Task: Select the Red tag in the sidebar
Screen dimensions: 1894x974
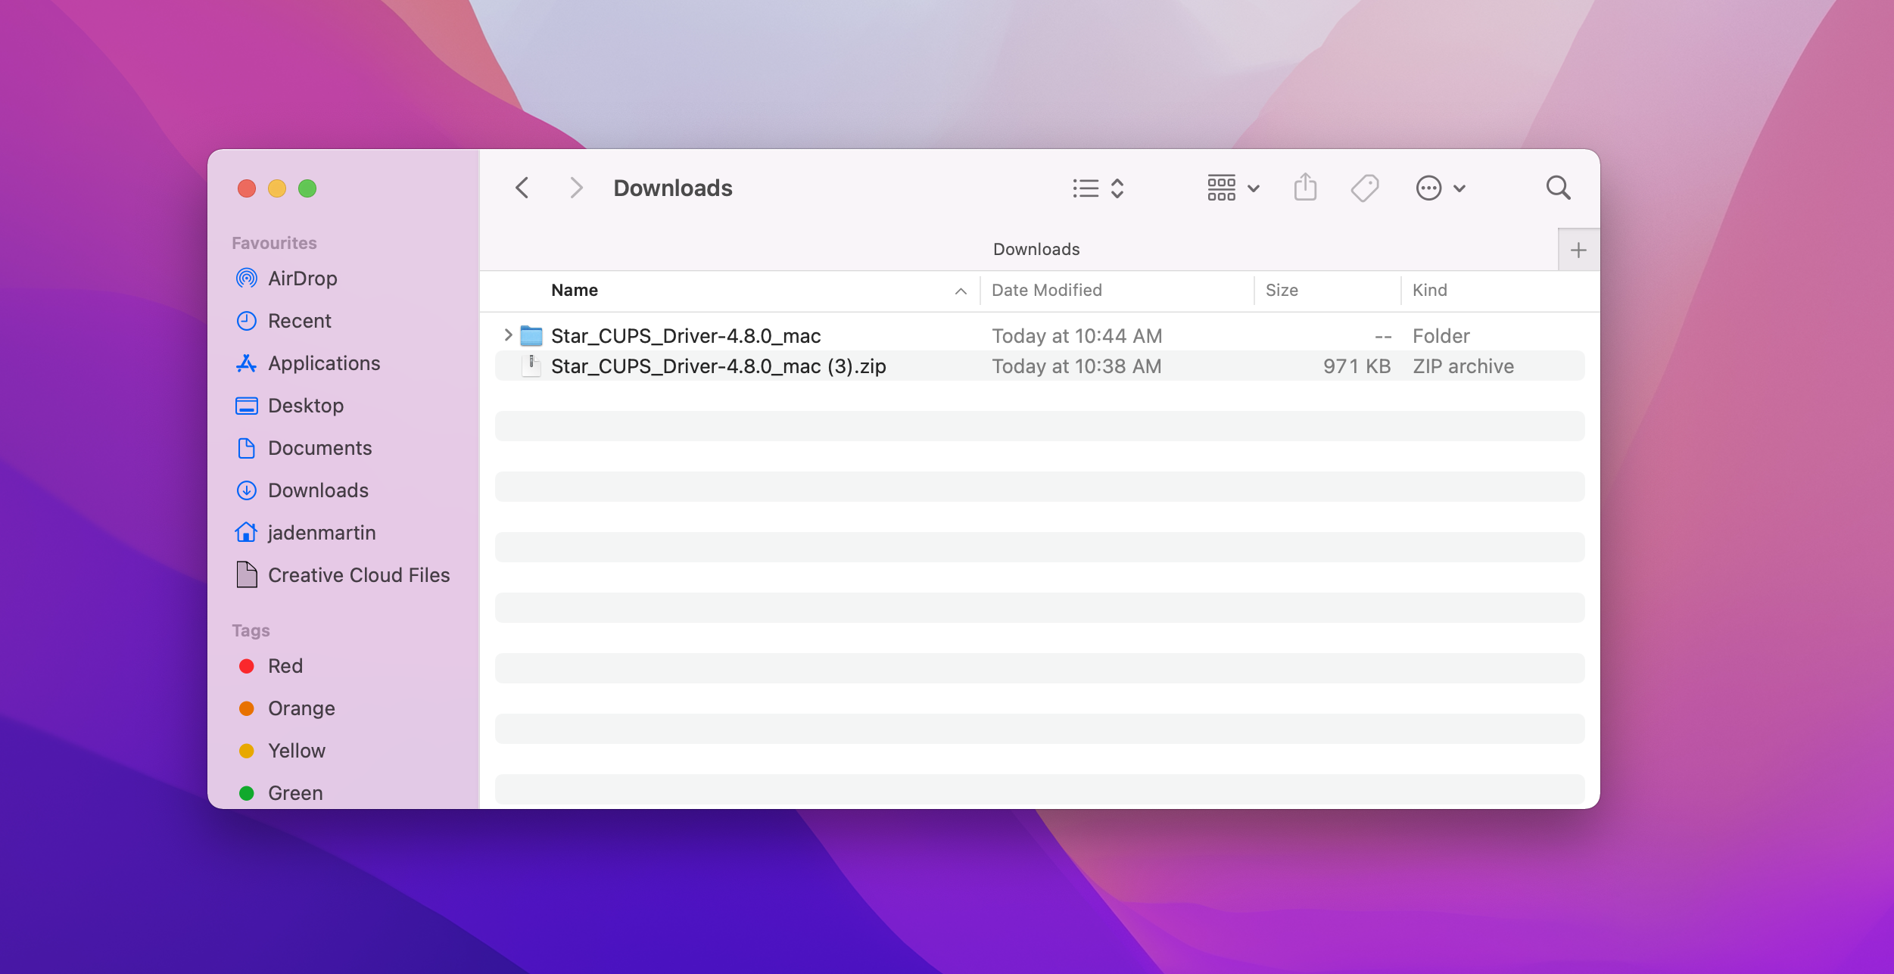Action: click(x=285, y=666)
